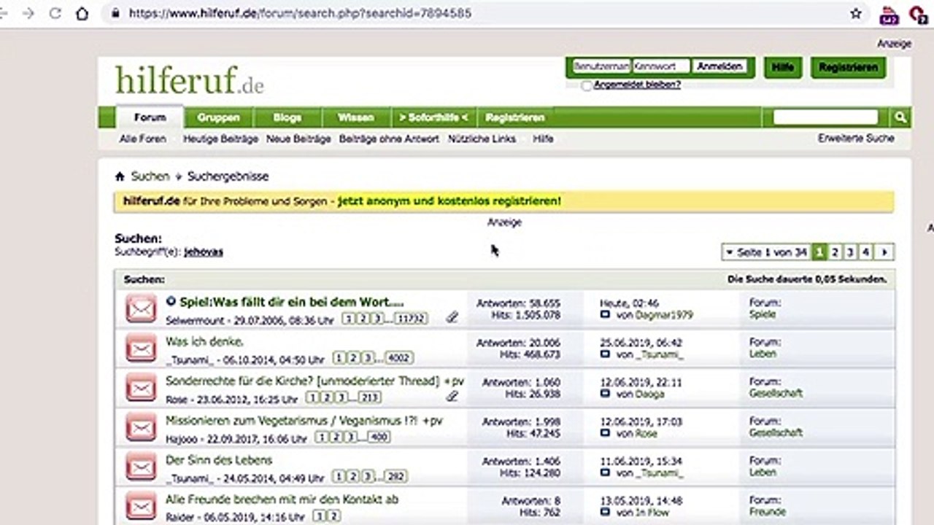Open the Soforthilfe tab
The width and height of the screenshot is (934, 525).
click(x=433, y=117)
